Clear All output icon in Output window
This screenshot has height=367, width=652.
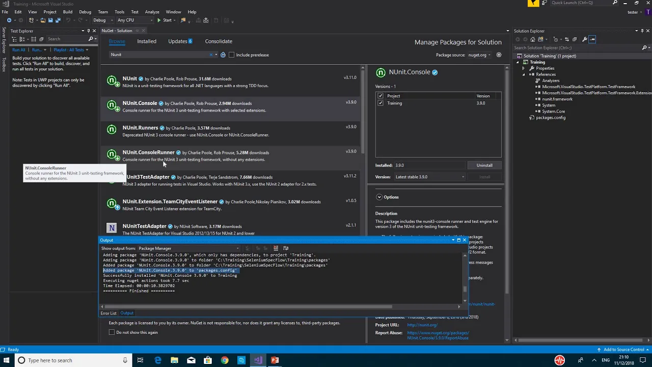pyautogui.click(x=276, y=248)
